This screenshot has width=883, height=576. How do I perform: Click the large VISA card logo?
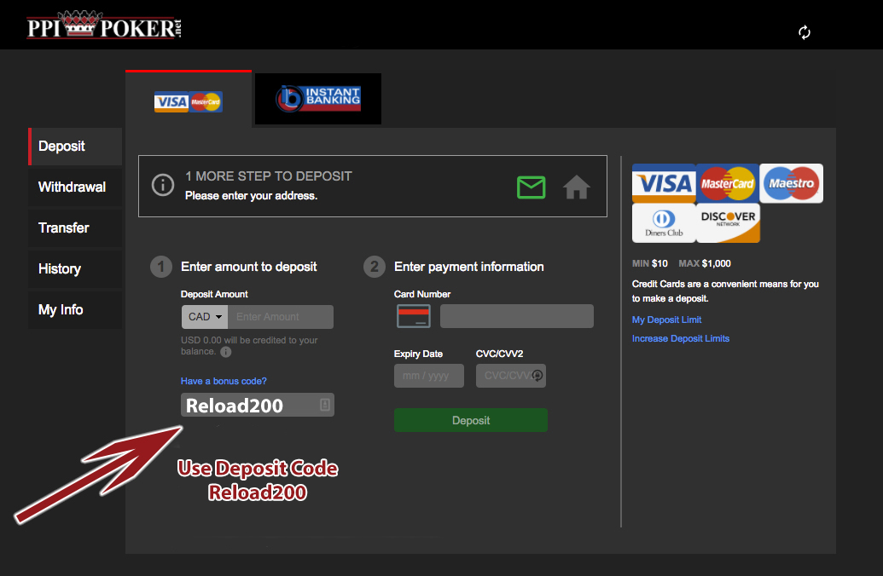pyautogui.click(x=664, y=183)
